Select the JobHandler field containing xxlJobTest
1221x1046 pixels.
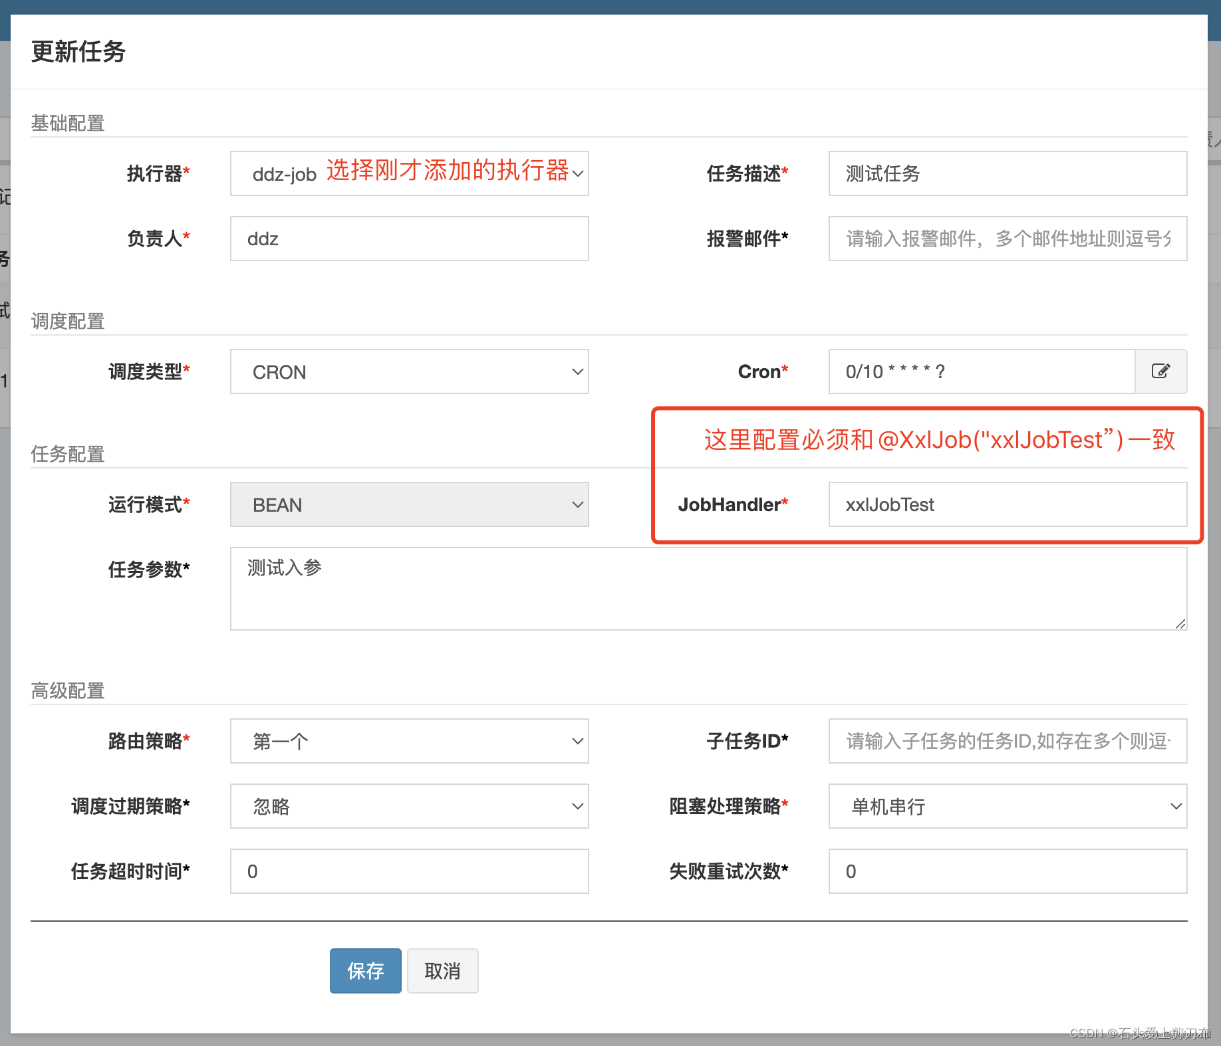coord(1007,504)
